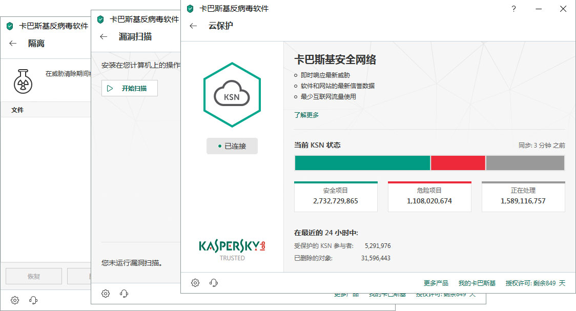Viewport: 576px width, 311px height.
Task: Click the 授权许可 remaining days link
Action: pos(535,283)
